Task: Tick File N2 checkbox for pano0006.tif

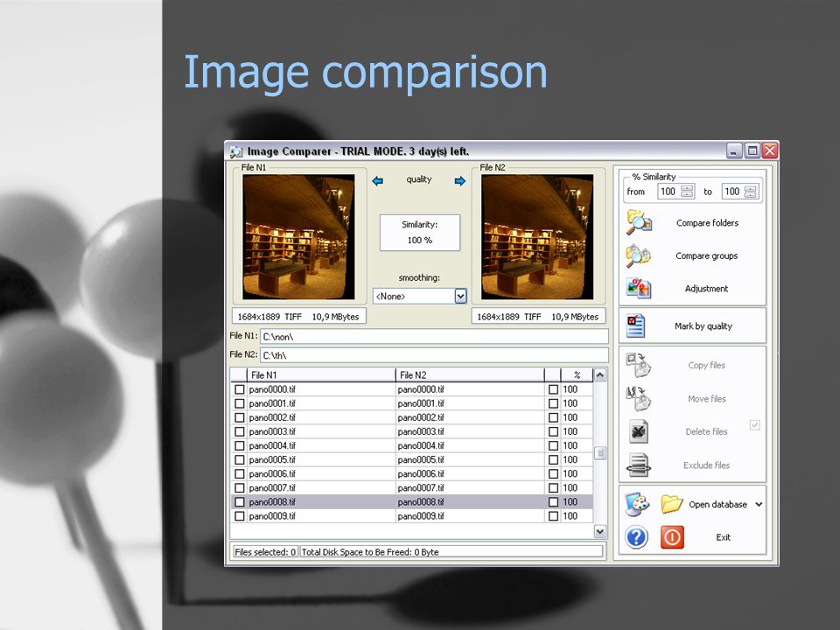Action: pyautogui.click(x=553, y=474)
